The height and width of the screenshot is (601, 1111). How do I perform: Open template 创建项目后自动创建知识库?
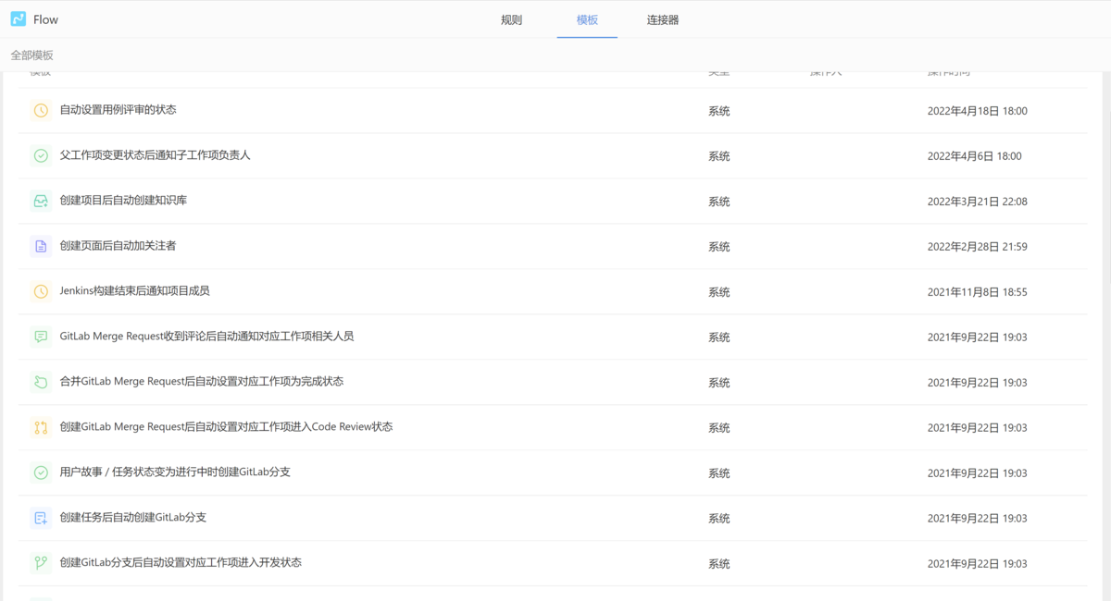123,201
